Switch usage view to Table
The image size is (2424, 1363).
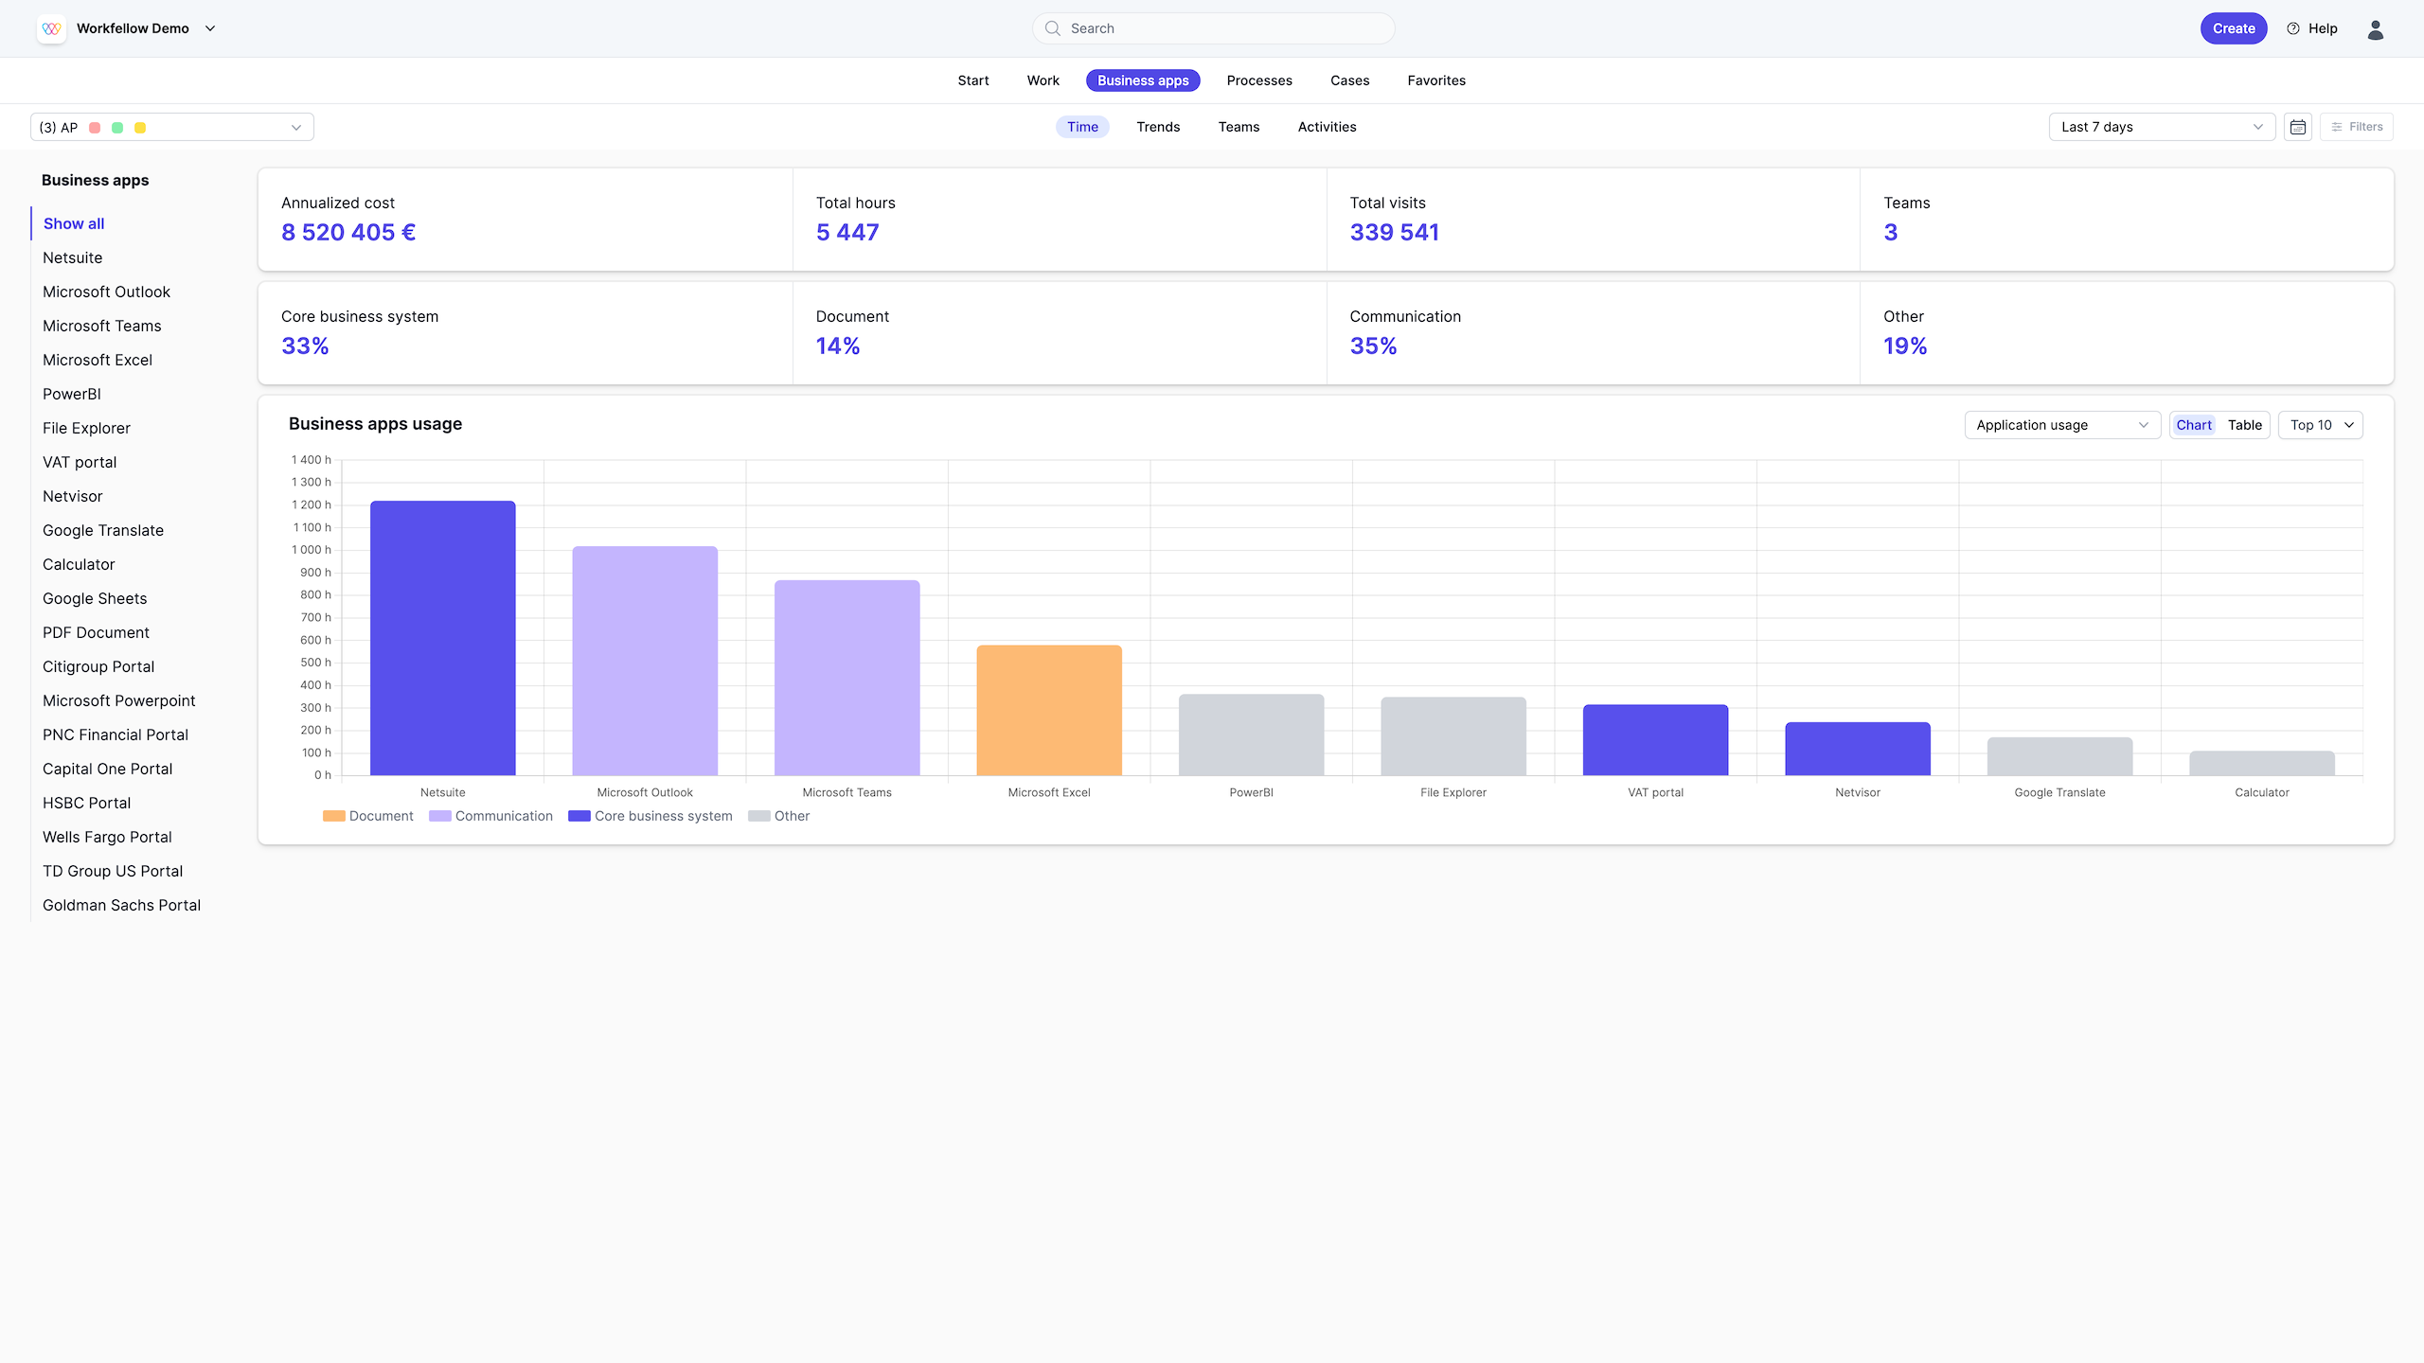click(x=2244, y=425)
